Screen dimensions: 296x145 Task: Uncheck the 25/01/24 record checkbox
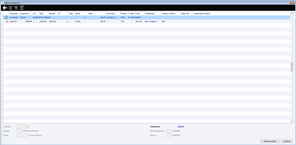pyautogui.click(x=7, y=21)
